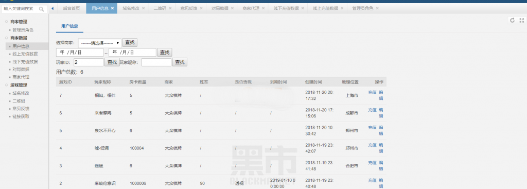Image resolution: width=527 pixels, height=189 pixels.
Task: Click the left arrow to scroll tabs back
Action: (53, 8)
